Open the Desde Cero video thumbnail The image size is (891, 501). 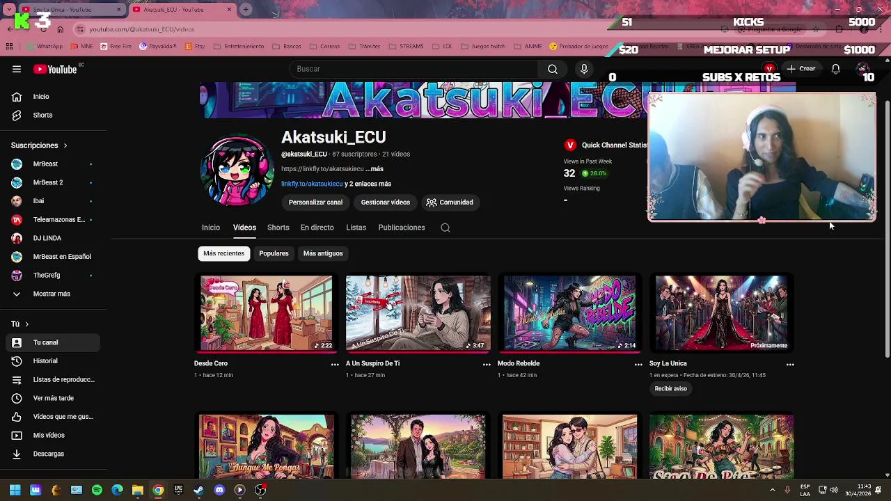(267, 313)
